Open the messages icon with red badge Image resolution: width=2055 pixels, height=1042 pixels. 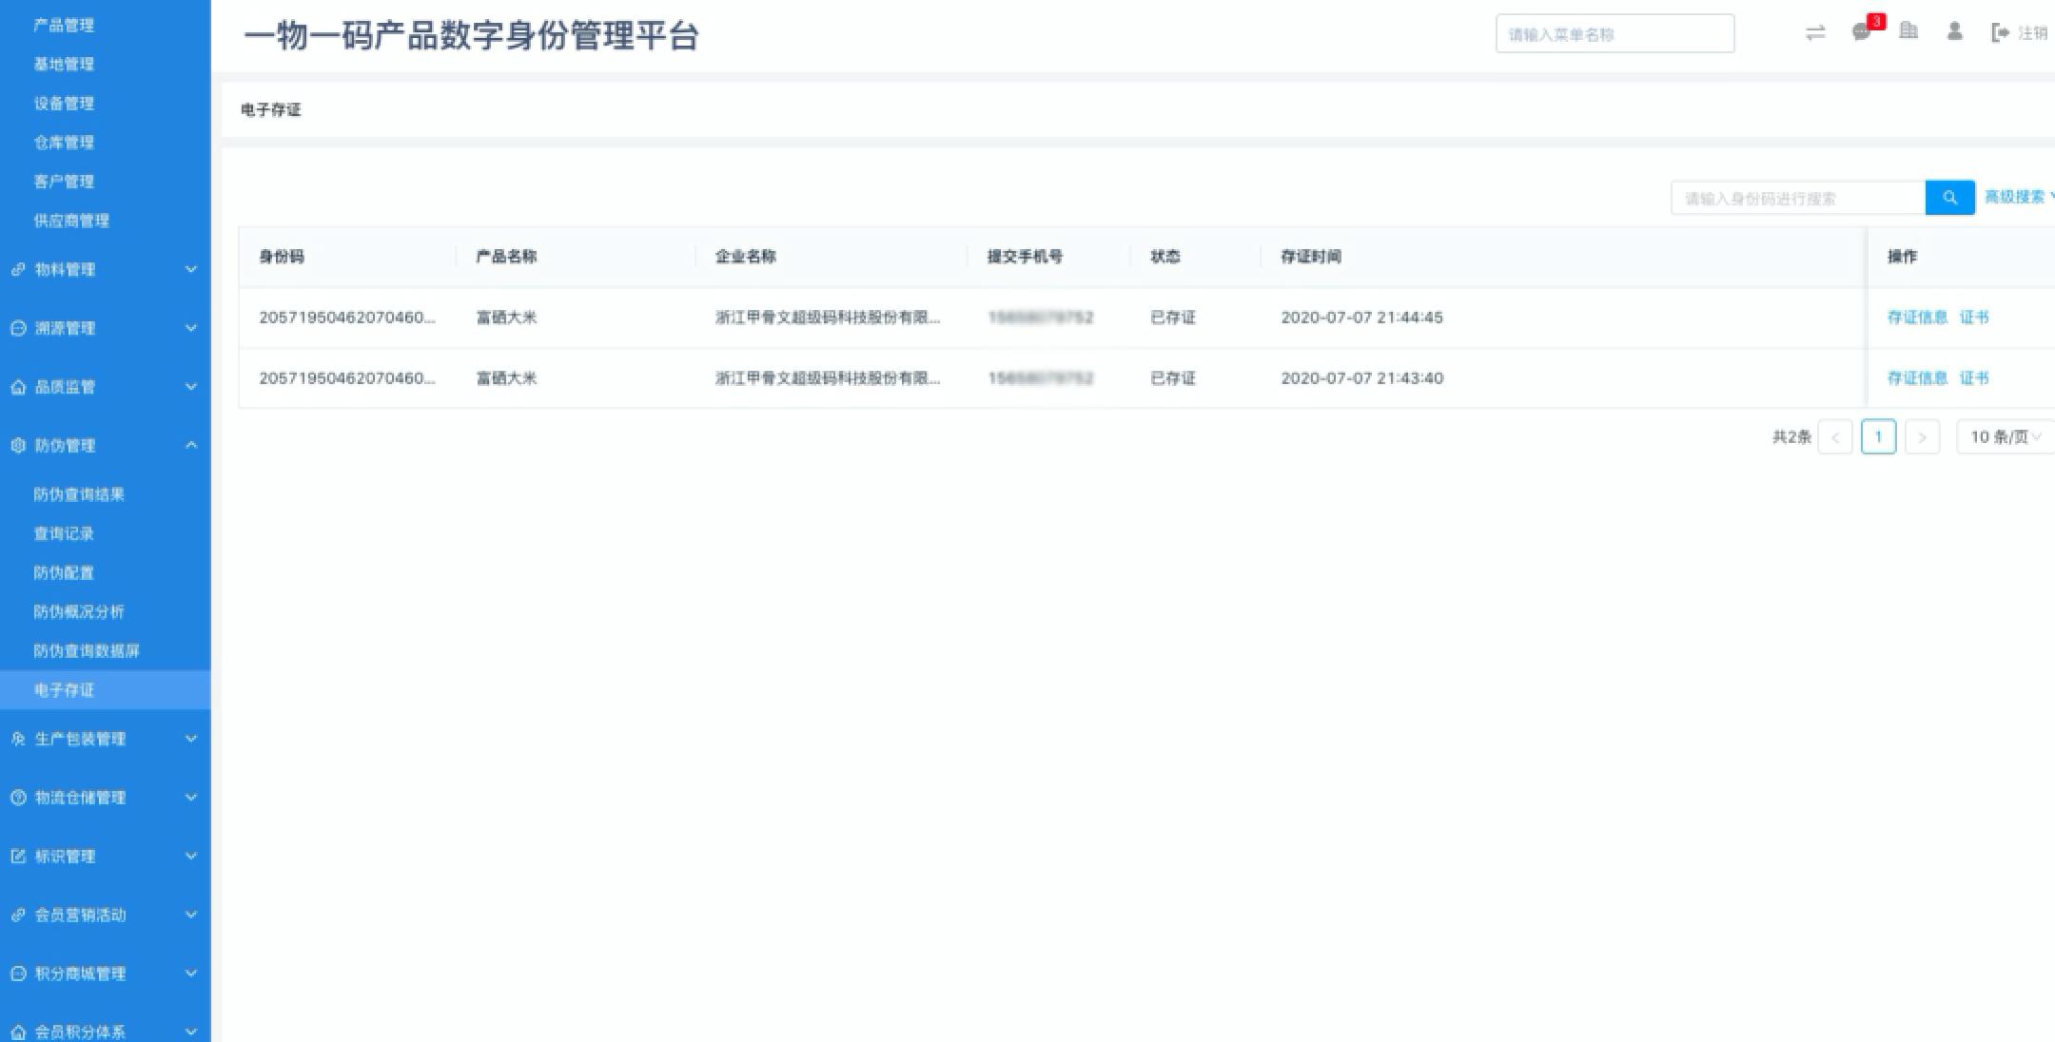point(1862,32)
